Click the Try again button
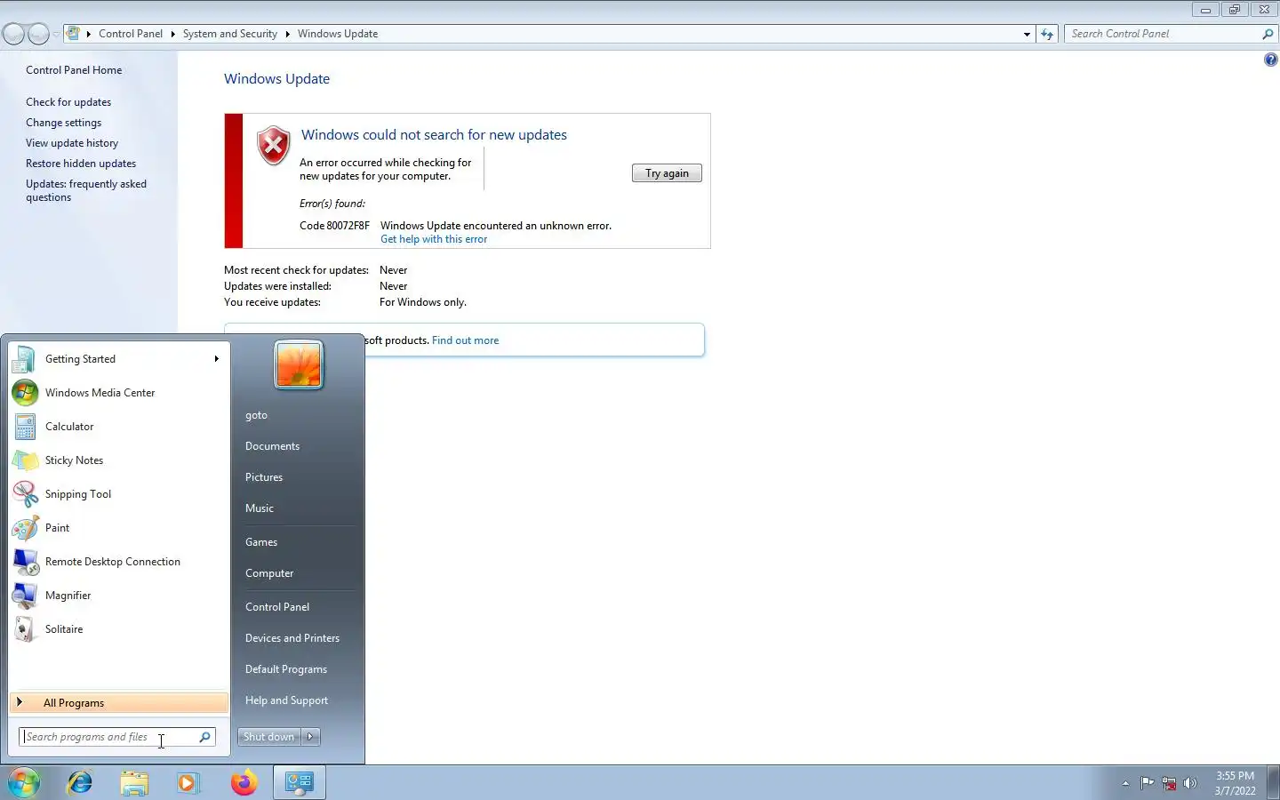Screen dimensions: 1280x800 667,173
